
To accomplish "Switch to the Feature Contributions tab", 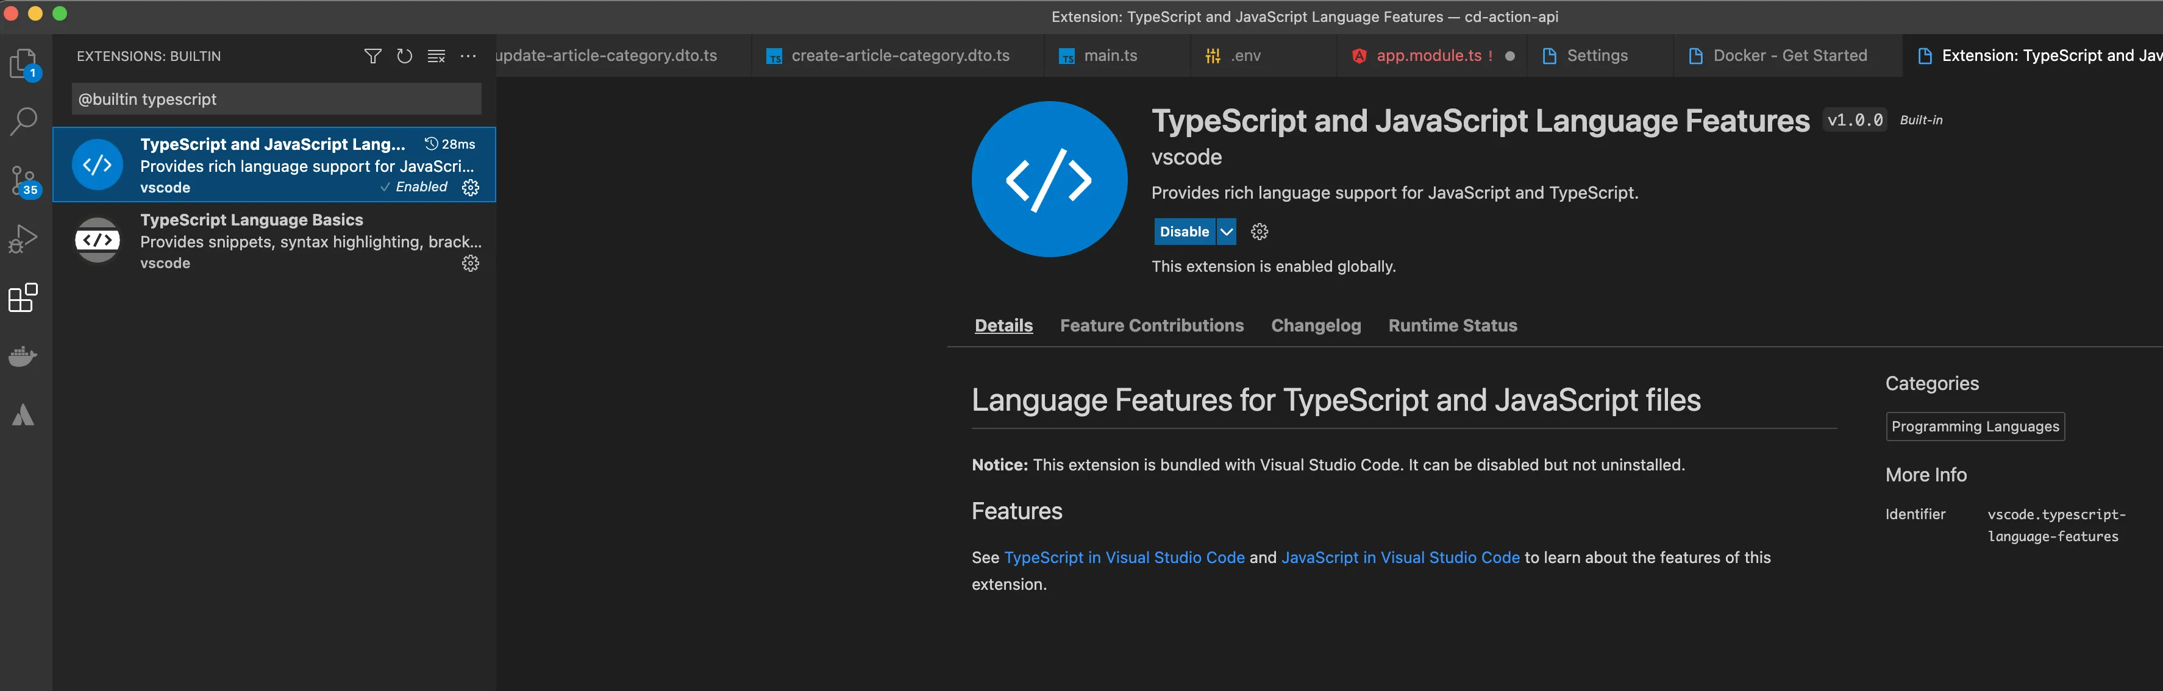I will pyautogui.click(x=1151, y=326).
